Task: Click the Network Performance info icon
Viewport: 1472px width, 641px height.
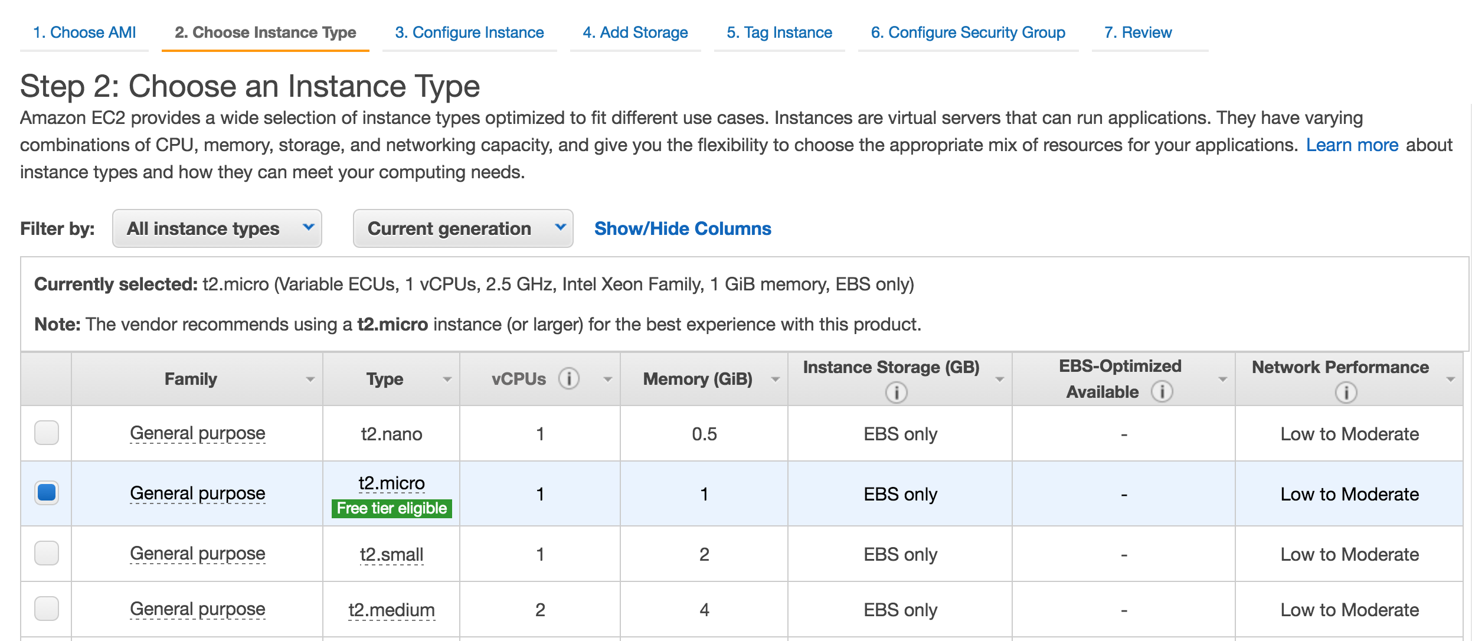Action: pos(1346,393)
